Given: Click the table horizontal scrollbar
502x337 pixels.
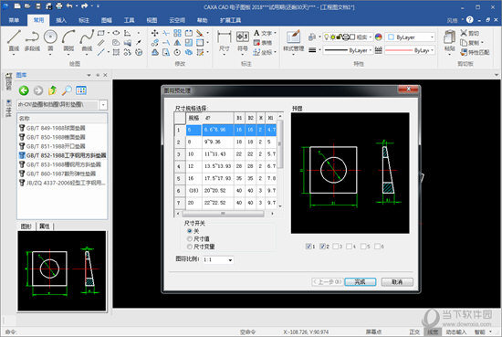Looking at the screenshot, I should tap(223, 214).
